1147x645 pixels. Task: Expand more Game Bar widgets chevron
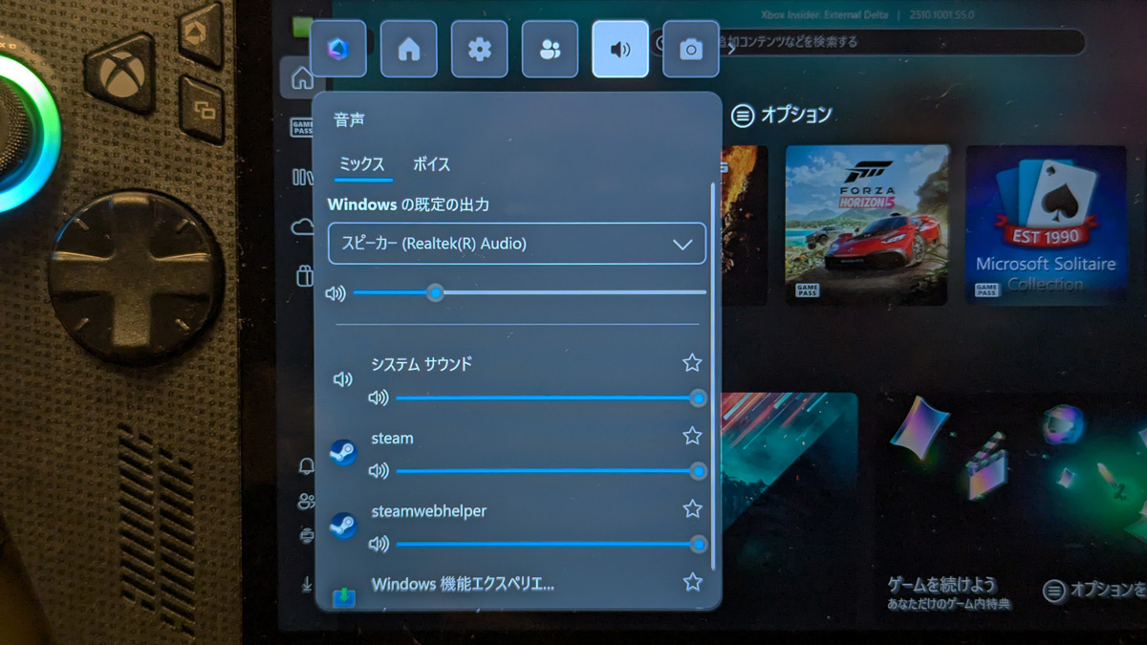tap(732, 50)
